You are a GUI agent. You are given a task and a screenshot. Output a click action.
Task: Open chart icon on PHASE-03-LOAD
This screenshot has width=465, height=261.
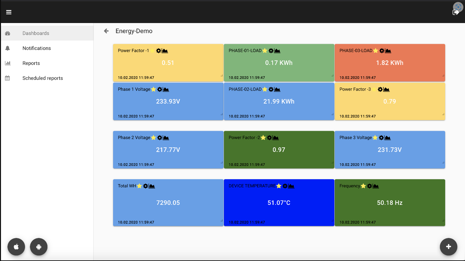click(388, 51)
